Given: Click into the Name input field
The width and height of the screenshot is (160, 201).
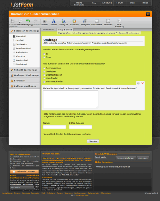Looking at the screenshot, I should [x=54, y=127].
